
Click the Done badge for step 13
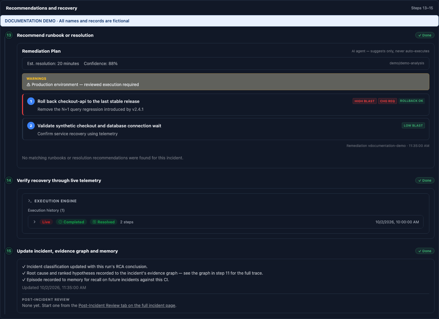pos(425,35)
